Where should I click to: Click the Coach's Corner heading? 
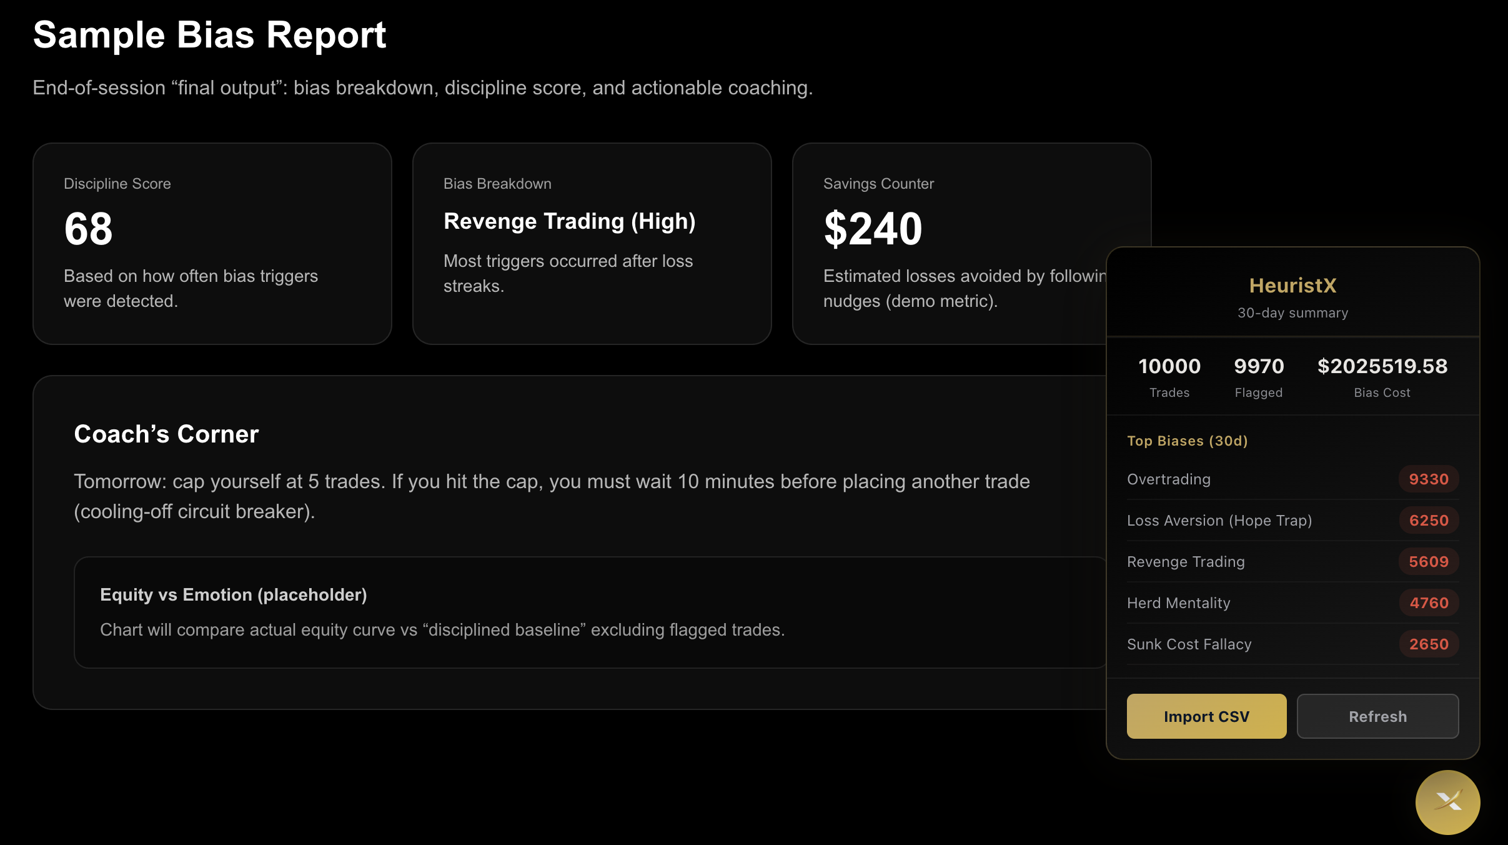[166, 434]
